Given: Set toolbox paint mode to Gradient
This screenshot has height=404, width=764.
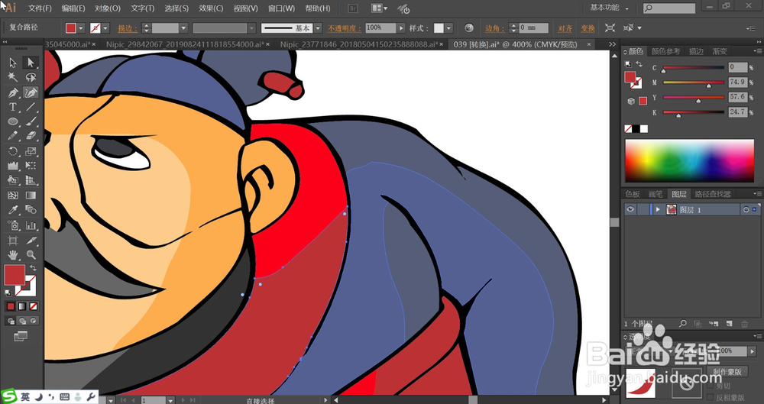Looking at the screenshot, I should point(22,306).
